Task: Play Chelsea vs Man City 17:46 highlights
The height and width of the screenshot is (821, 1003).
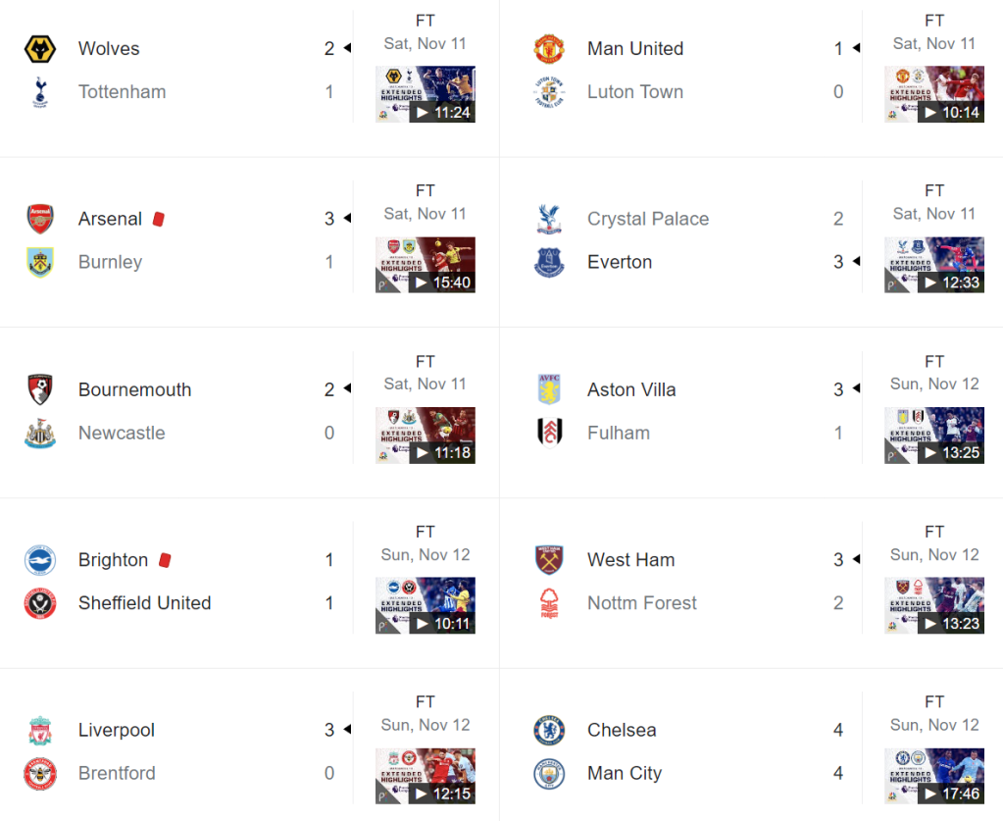Action: [934, 776]
